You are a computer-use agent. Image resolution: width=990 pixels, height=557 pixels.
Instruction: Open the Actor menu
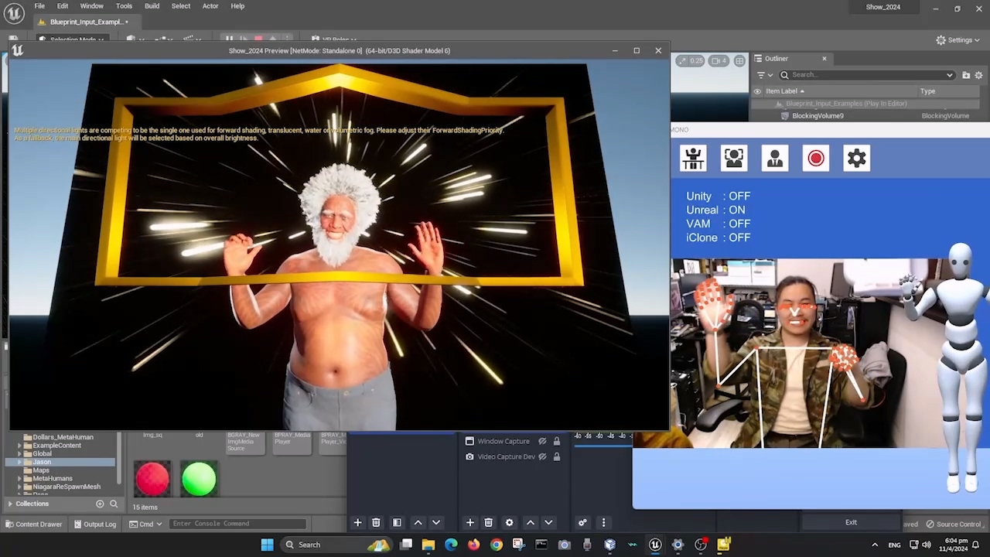click(210, 6)
